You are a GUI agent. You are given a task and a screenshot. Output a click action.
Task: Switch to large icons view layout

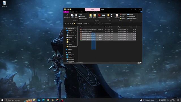(141, 63)
